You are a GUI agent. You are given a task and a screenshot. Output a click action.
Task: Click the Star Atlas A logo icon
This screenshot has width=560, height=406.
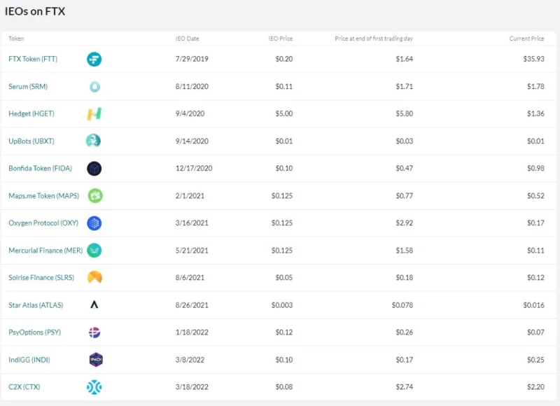click(x=94, y=304)
